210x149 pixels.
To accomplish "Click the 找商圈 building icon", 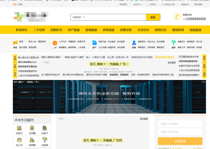I will (x=32, y=140).
